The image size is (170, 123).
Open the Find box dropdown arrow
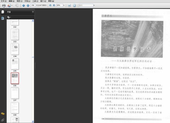94,5
